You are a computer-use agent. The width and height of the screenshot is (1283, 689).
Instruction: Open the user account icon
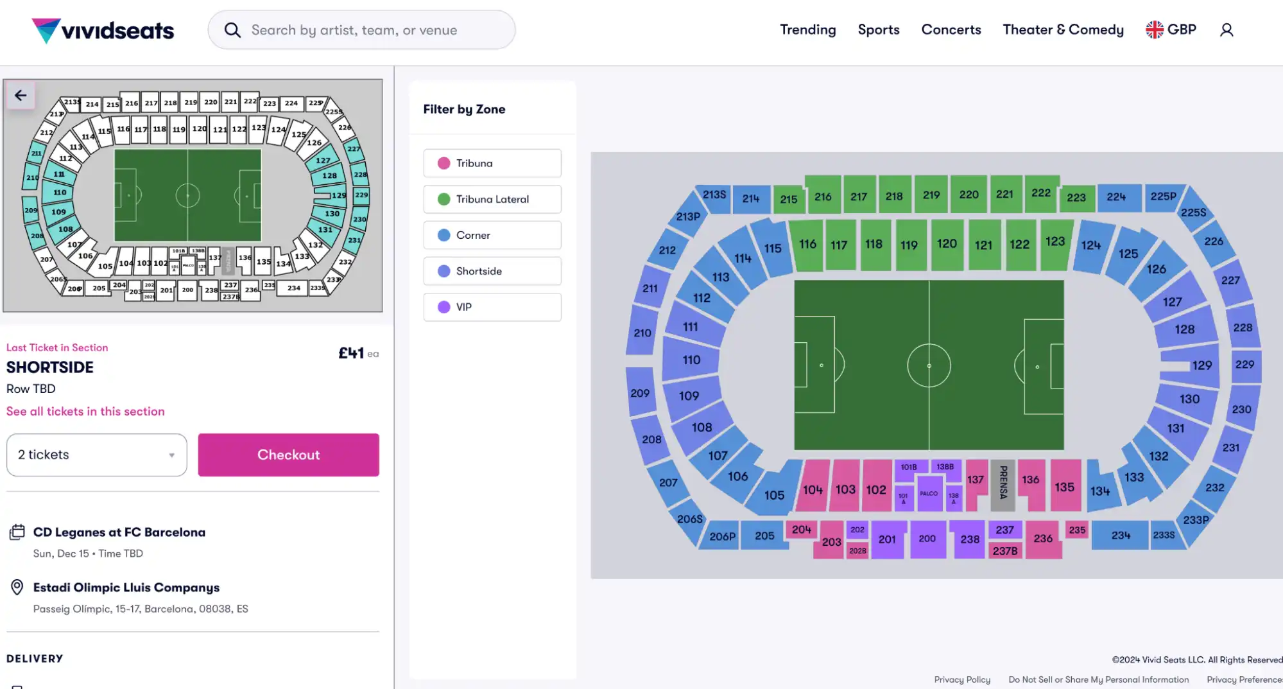coord(1227,30)
